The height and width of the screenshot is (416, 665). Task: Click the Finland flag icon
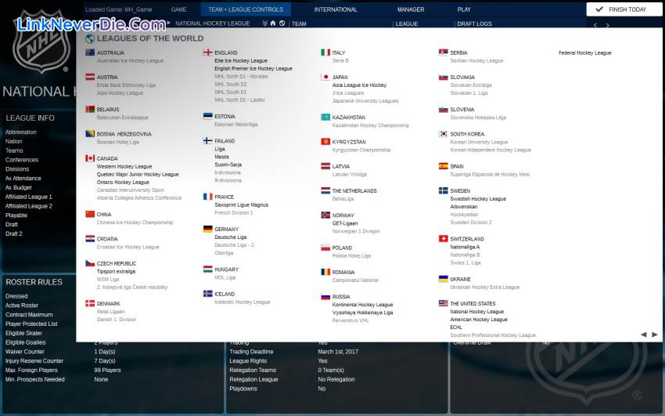pos(208,140)
